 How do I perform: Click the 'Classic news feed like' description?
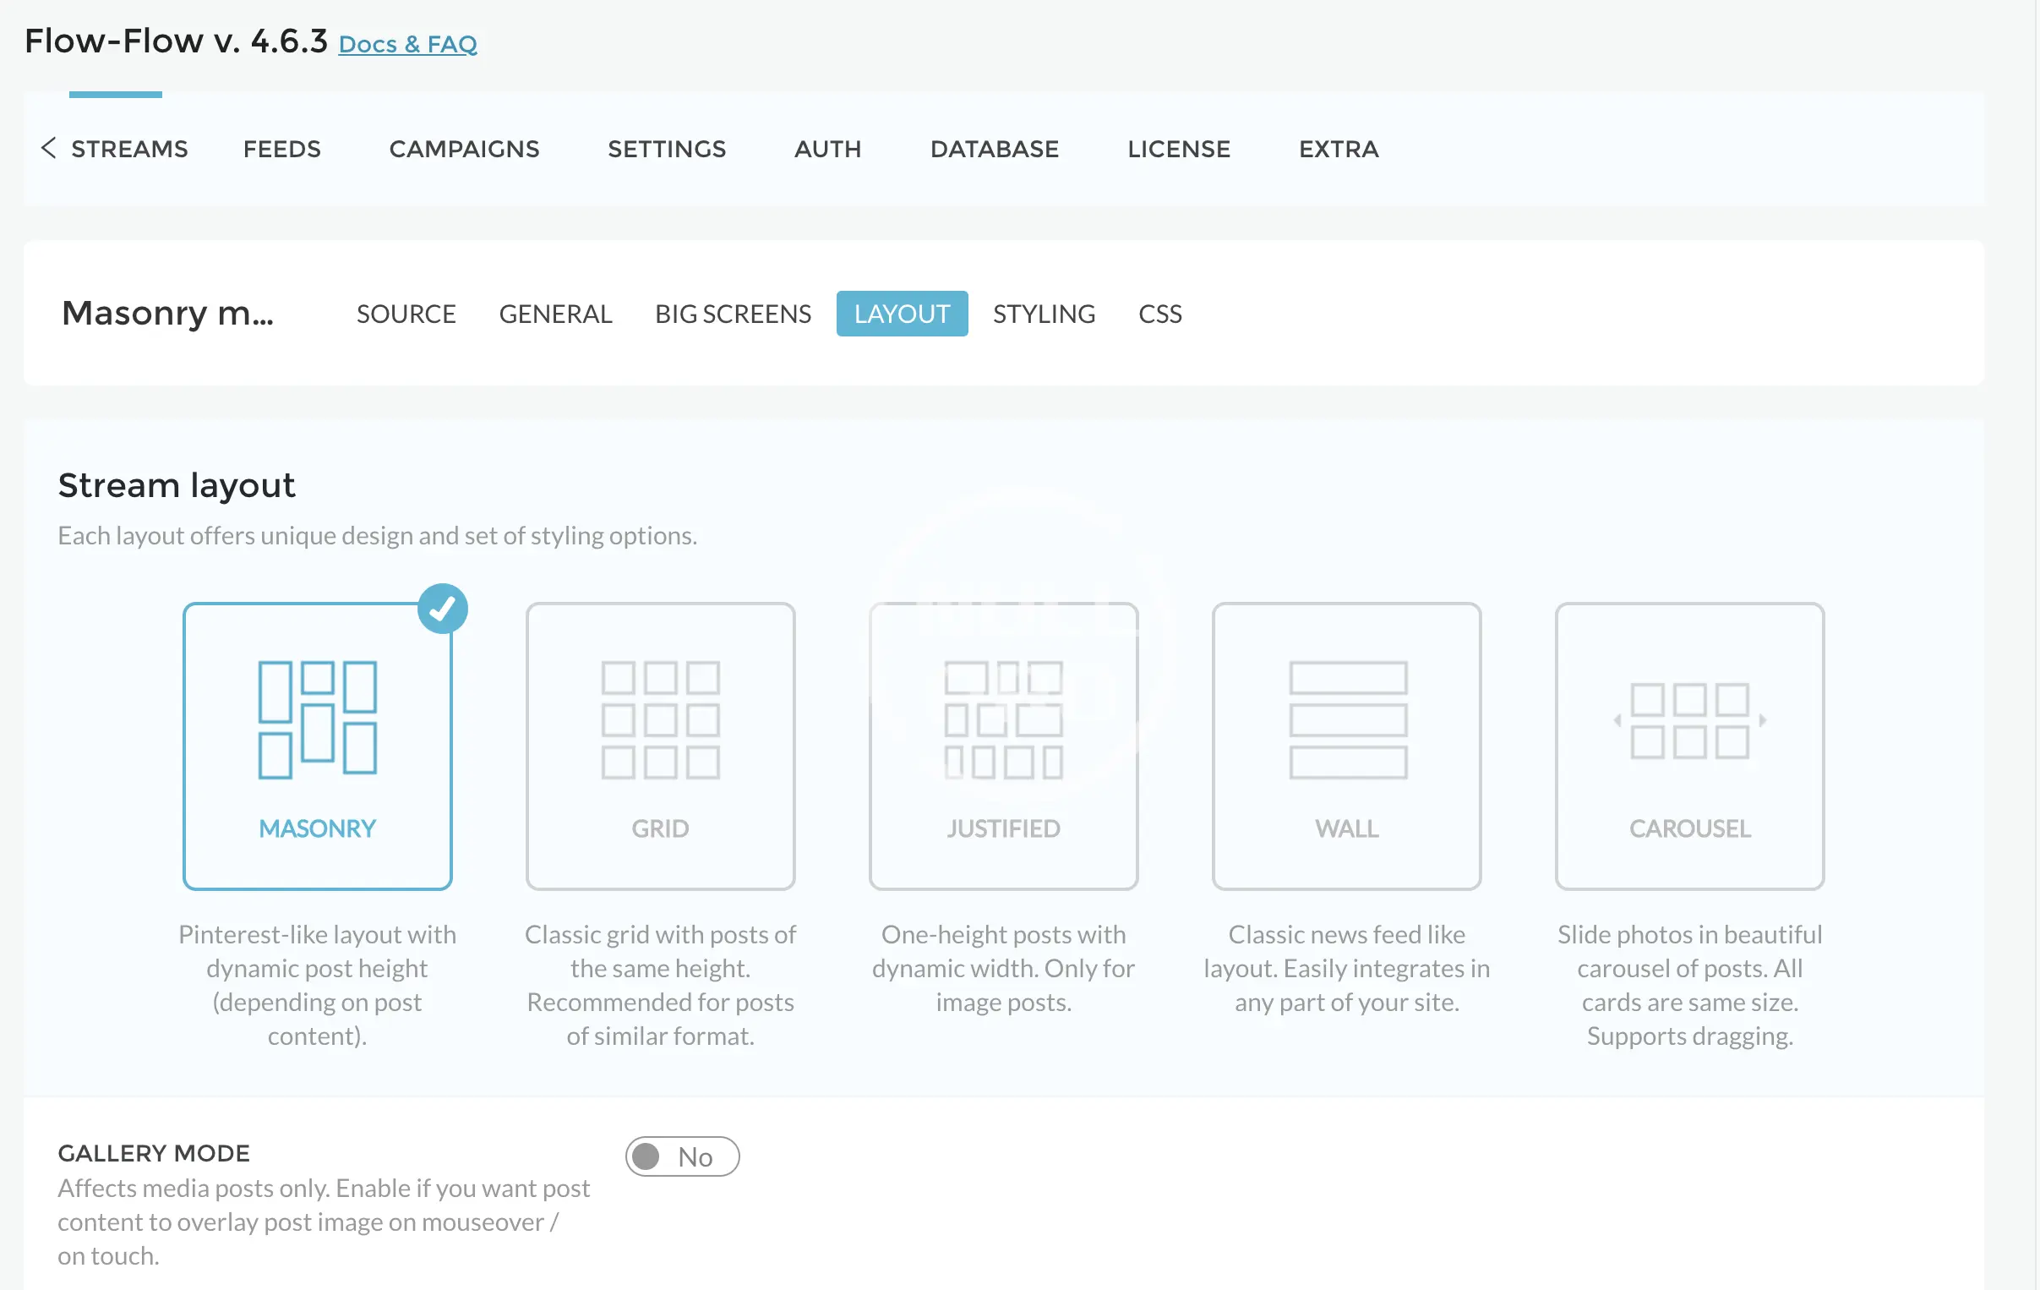[x=1347, y=968]
